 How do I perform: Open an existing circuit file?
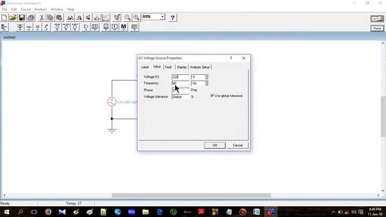pos(13,17)
